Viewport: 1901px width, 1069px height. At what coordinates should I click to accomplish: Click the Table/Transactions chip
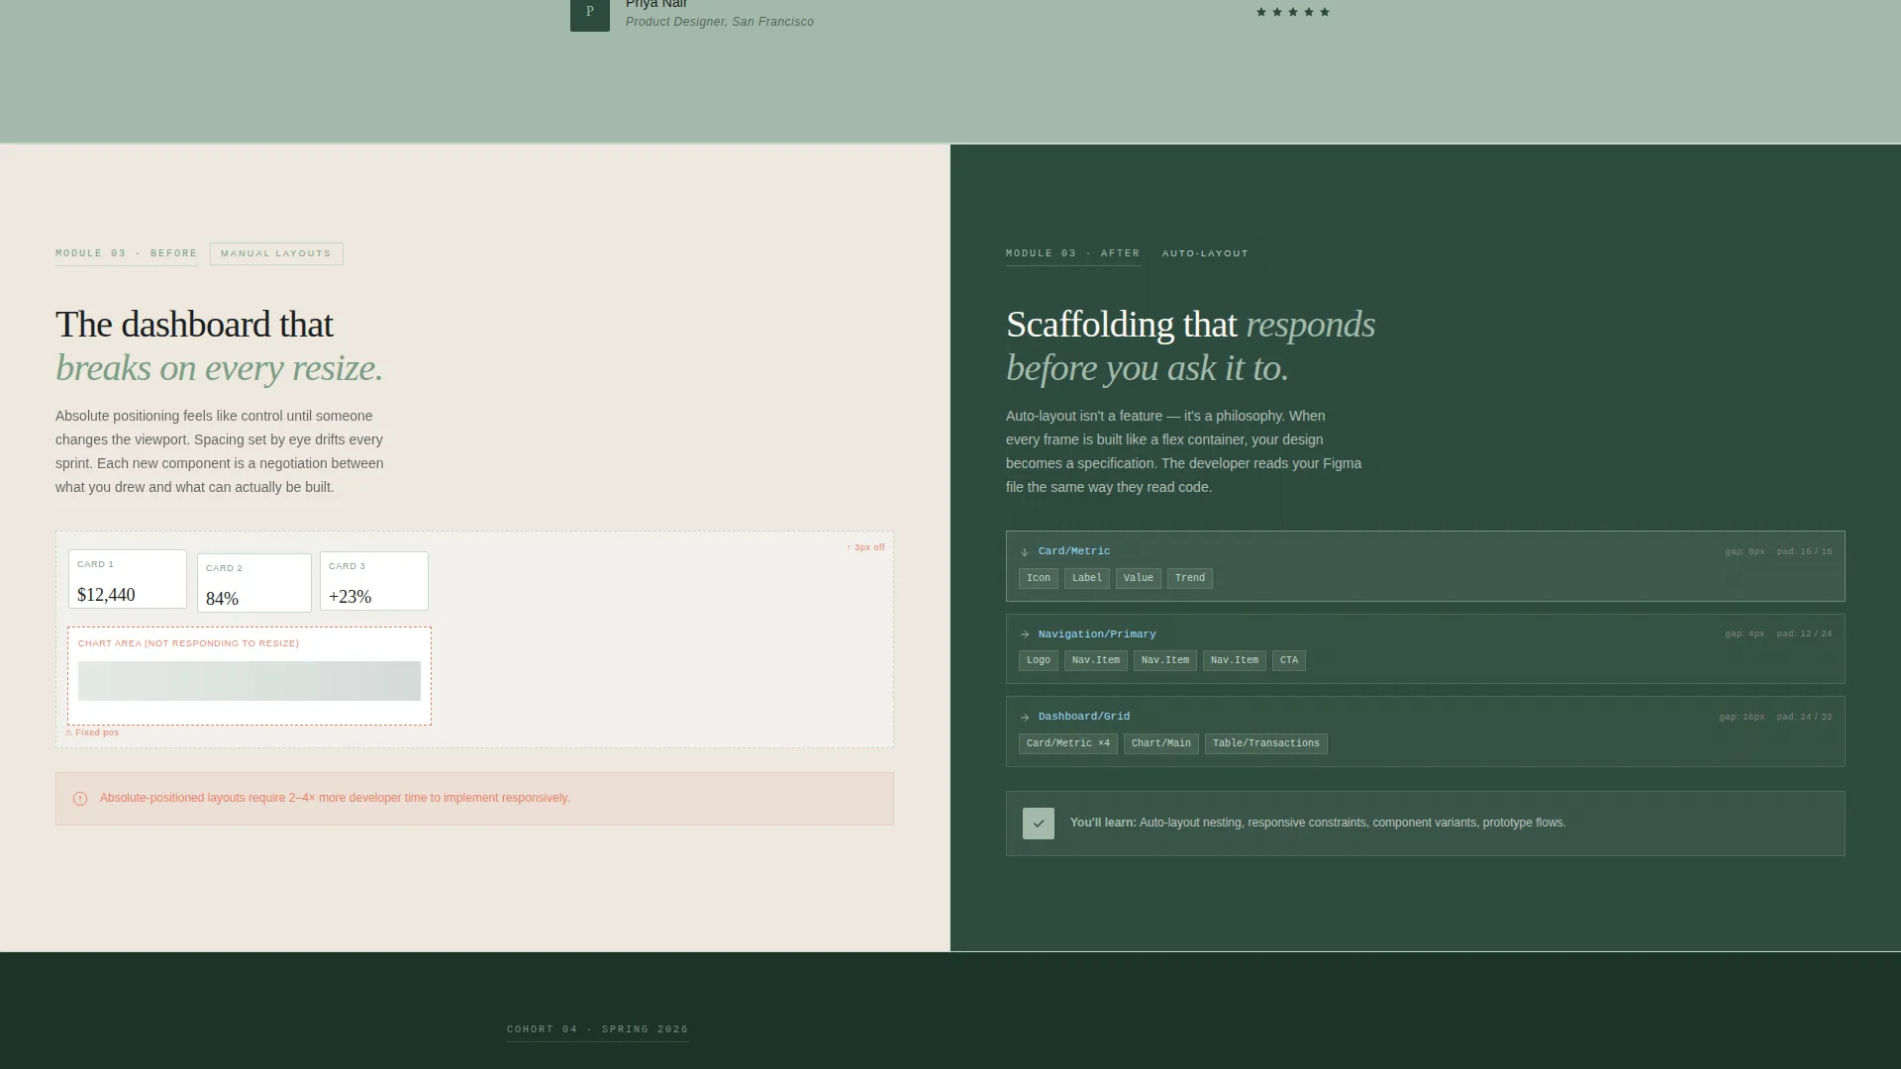pos(1266,743)
